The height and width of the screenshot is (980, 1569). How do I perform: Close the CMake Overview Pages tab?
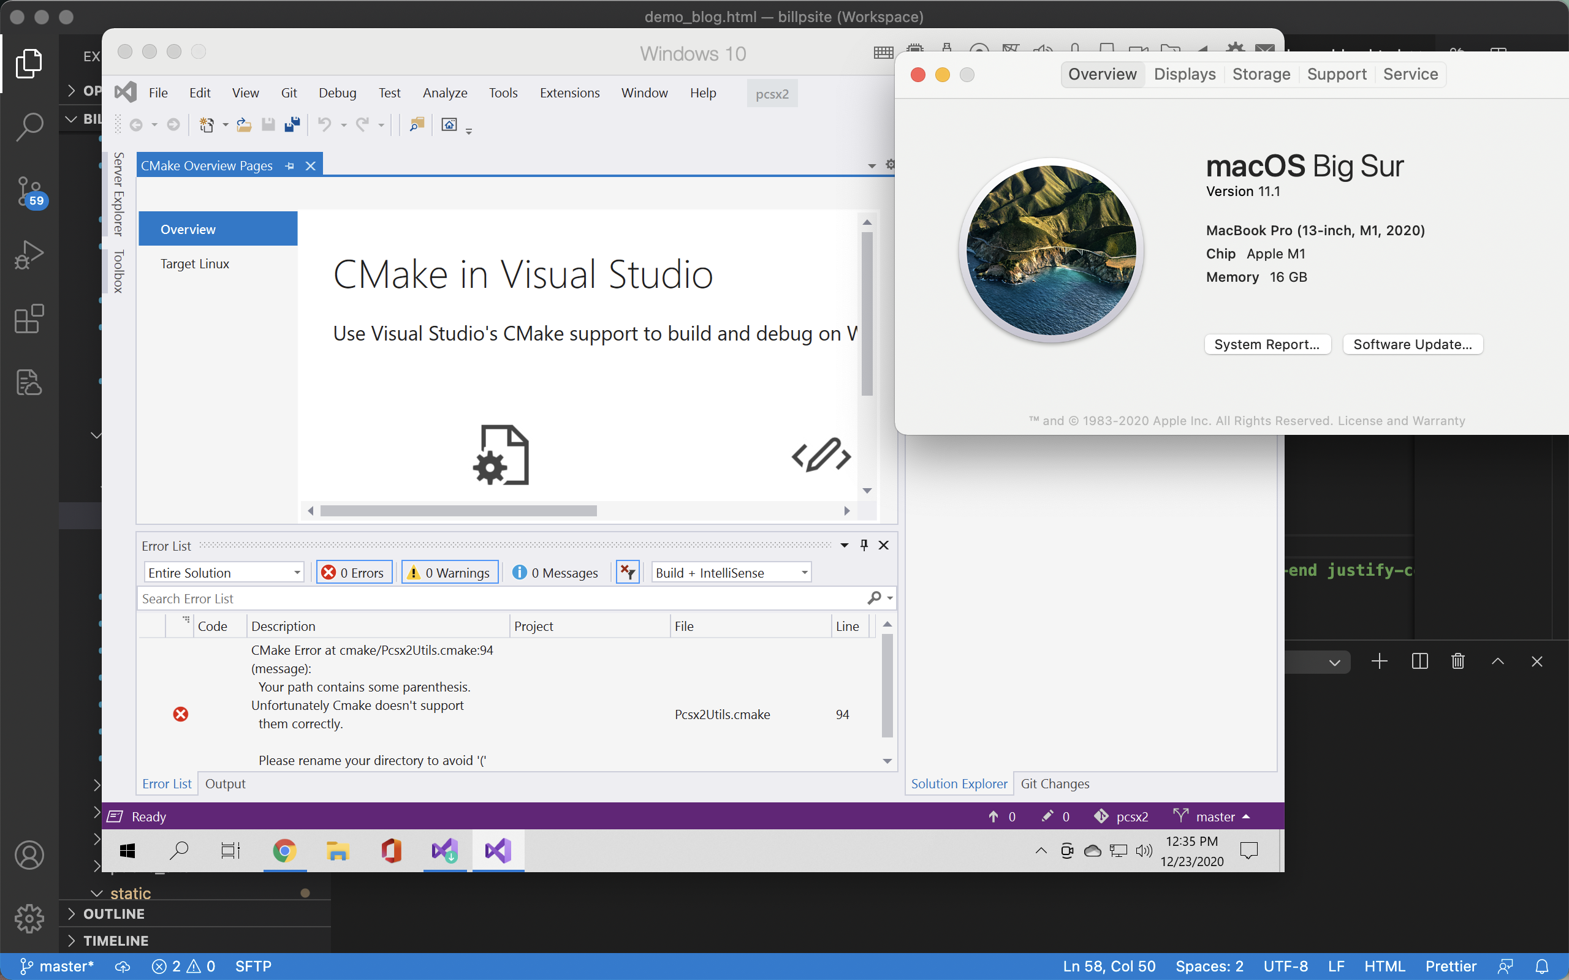point(311,166)
